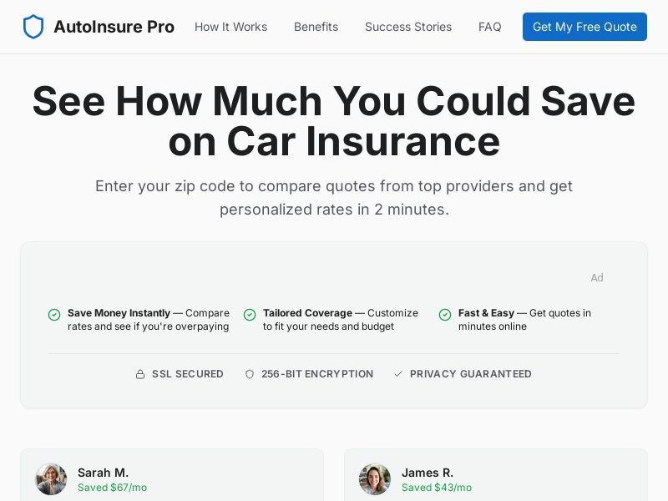Click the padlock icon near SSL SECURED
The image size is (668, 501).
140,374
